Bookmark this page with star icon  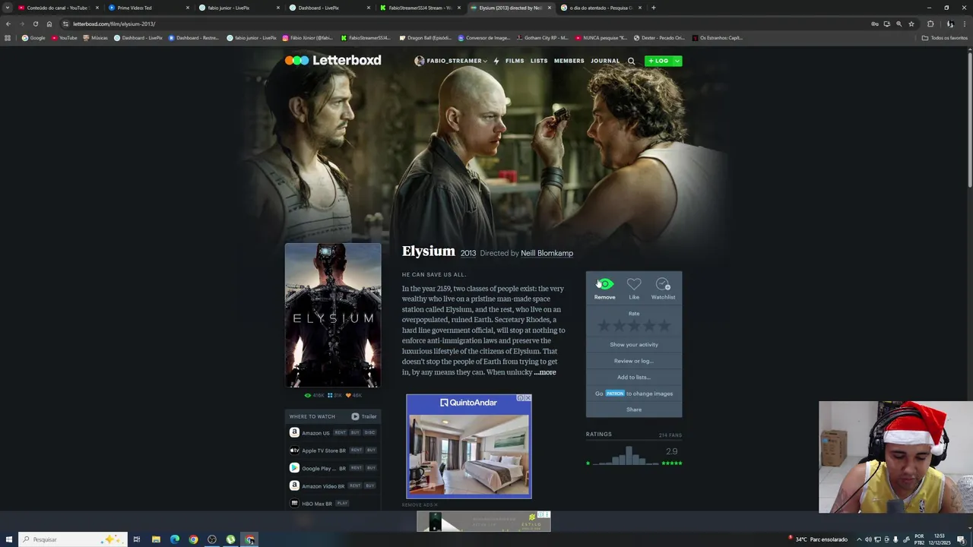pos(911,24)
